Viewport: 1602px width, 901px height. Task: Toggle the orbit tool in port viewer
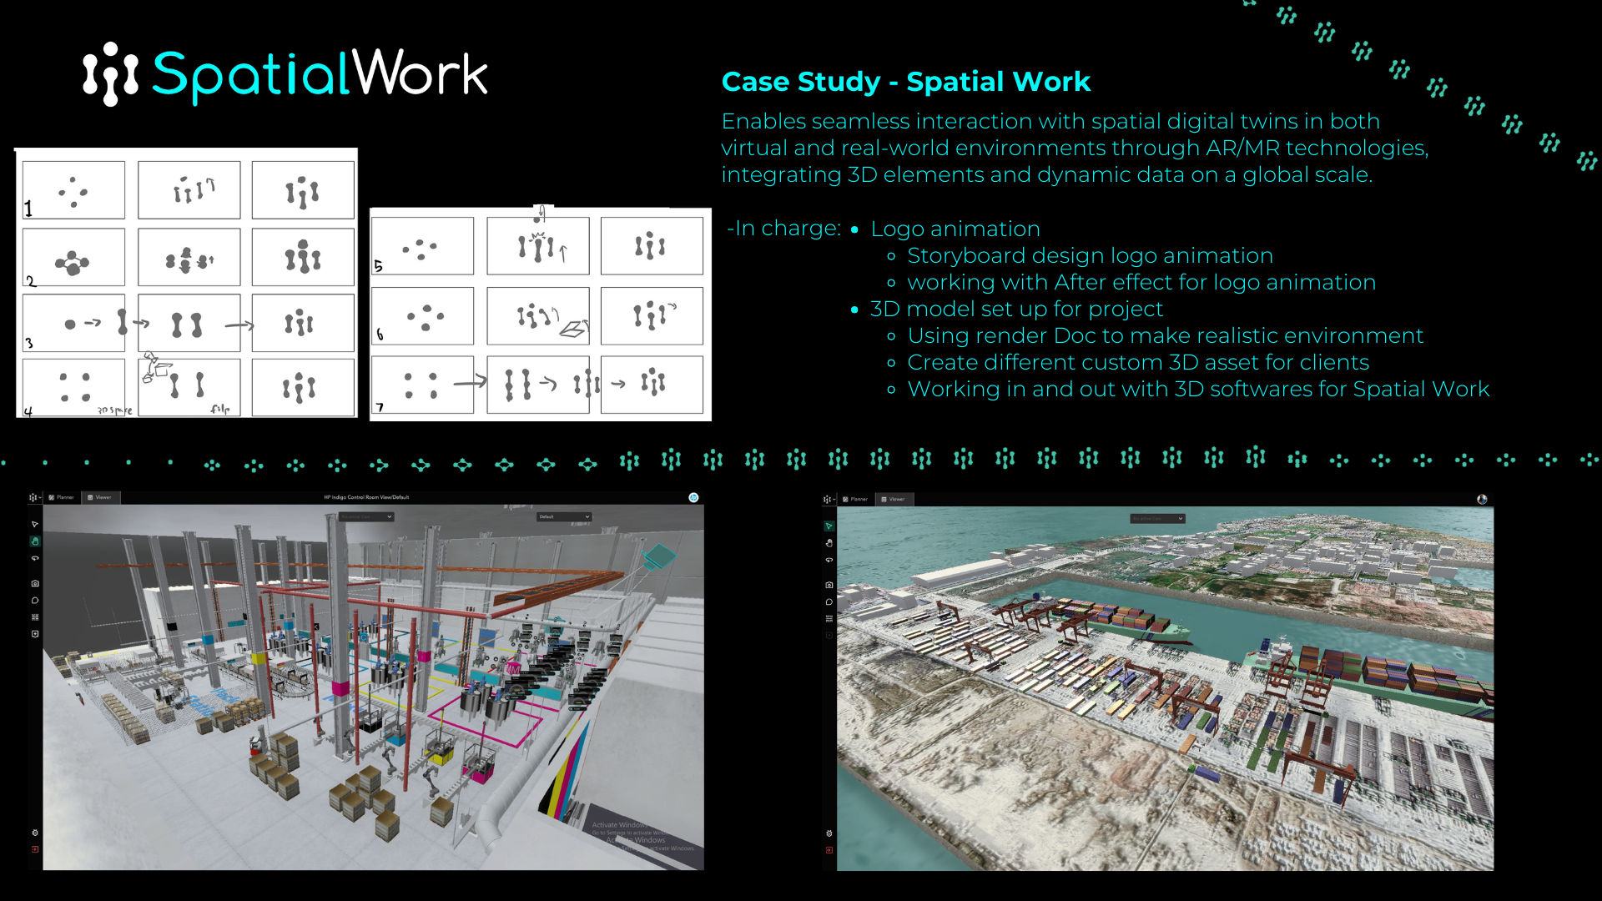tap(829, 560)
